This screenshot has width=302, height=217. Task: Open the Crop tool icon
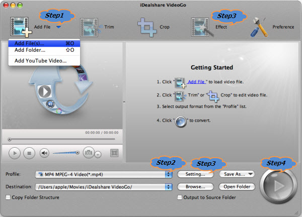147,27
